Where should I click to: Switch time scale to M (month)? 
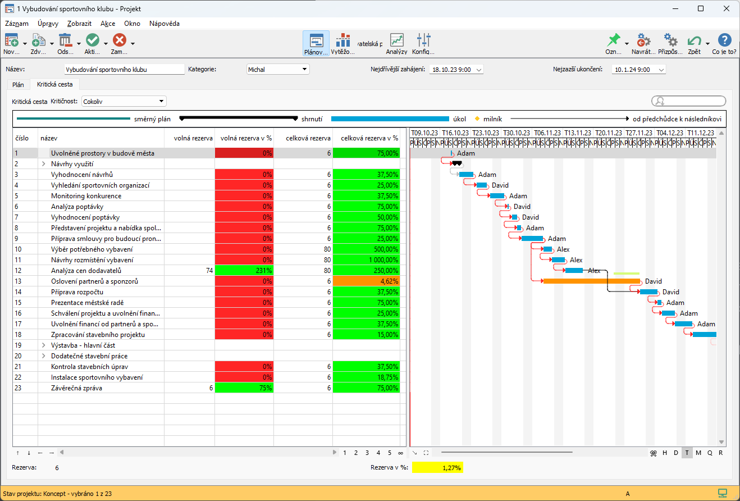pos(698,453)
